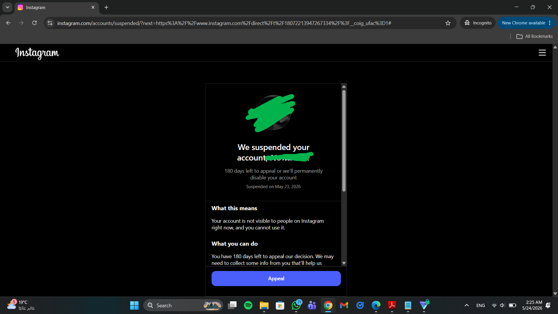This screenshot has height=314, width=558.
Task: Click the '180 days left to appeal' message
Action: (x=273, y=174)
